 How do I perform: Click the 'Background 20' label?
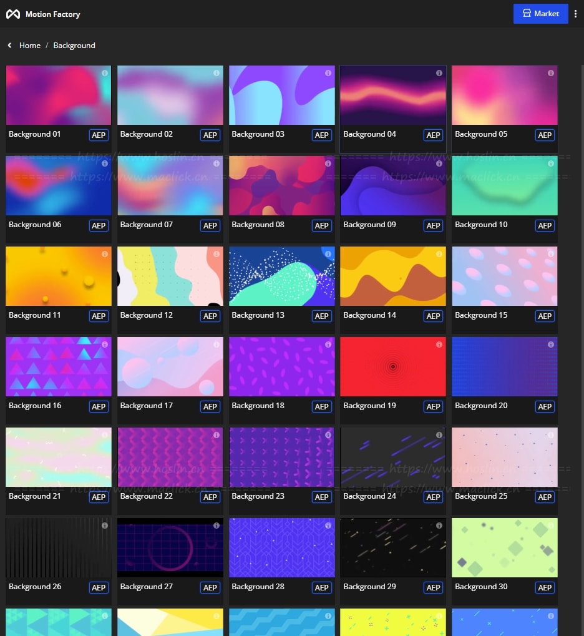(481, 406)
